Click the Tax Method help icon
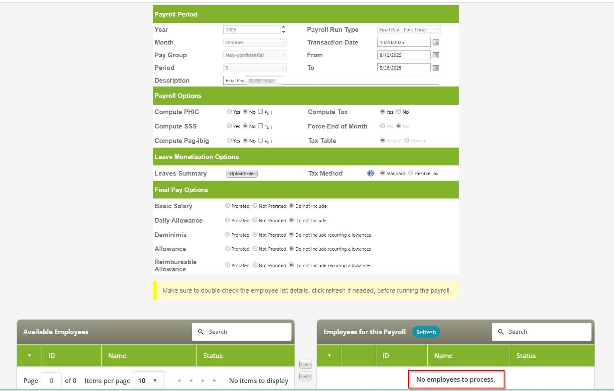 (370, 173)
